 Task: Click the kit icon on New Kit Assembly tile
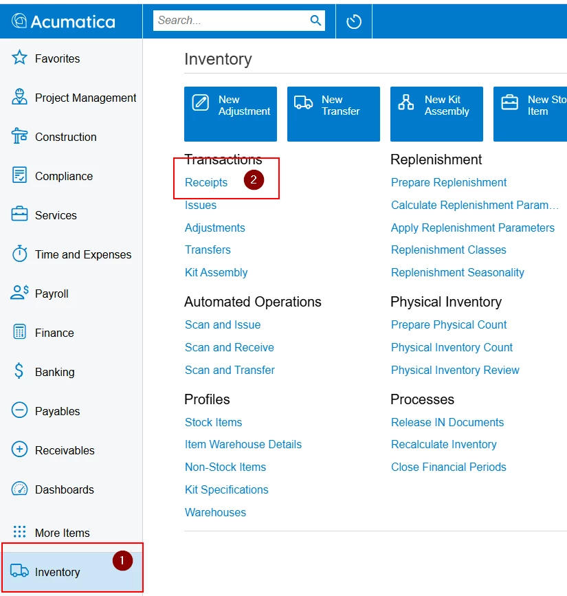coord(406,102)
